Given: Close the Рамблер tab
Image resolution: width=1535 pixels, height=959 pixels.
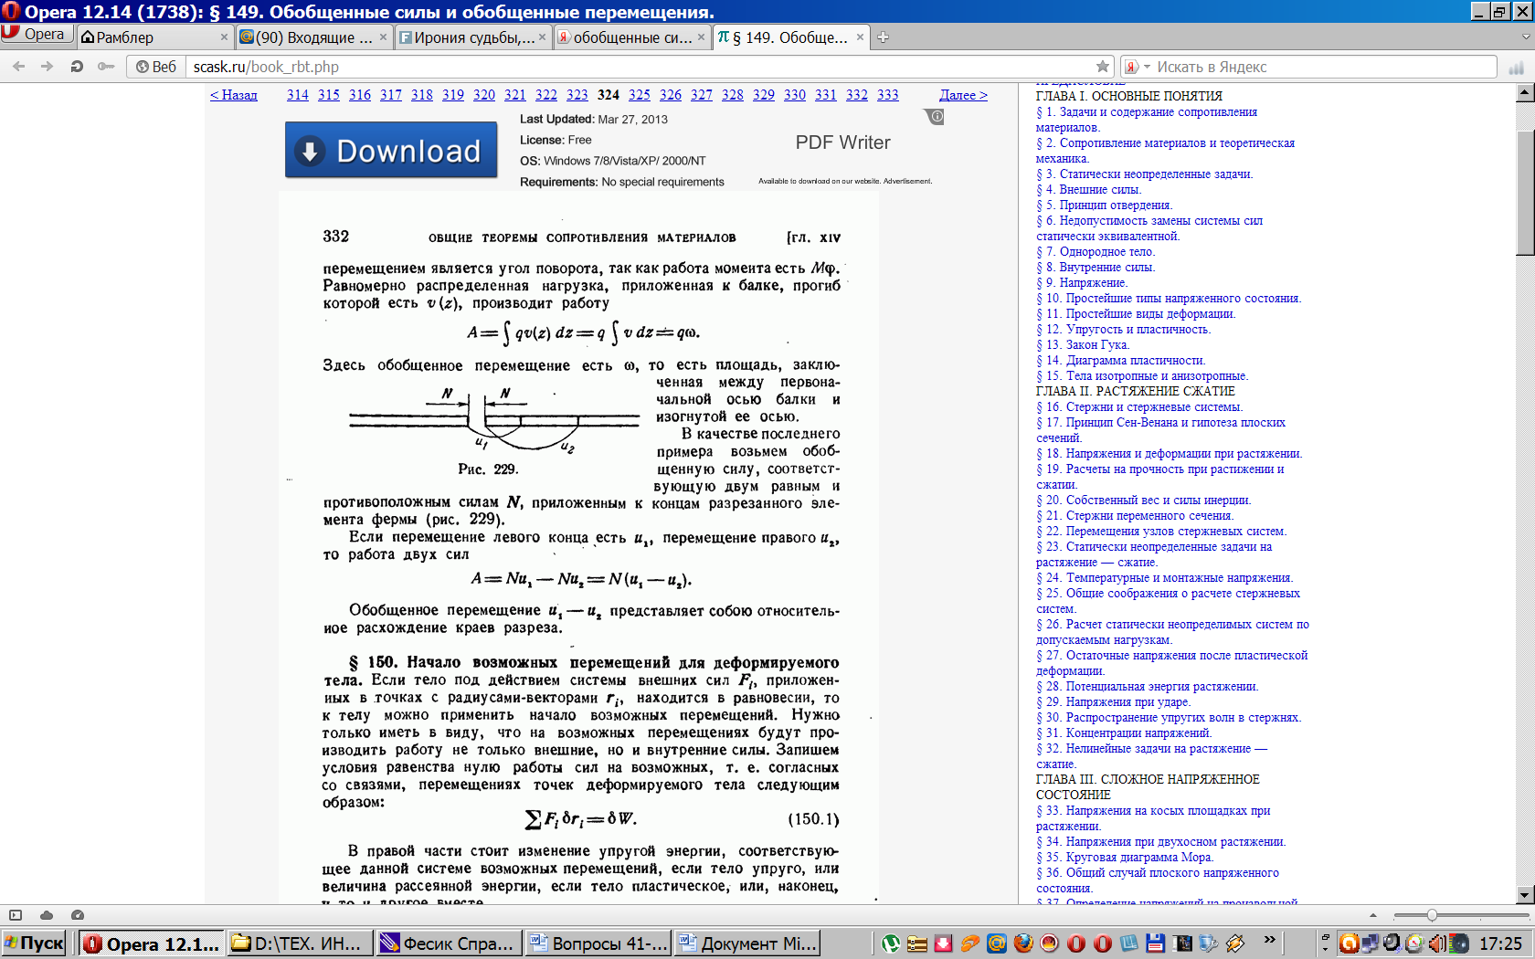Looking at the screenshot, I should (224, 37).
